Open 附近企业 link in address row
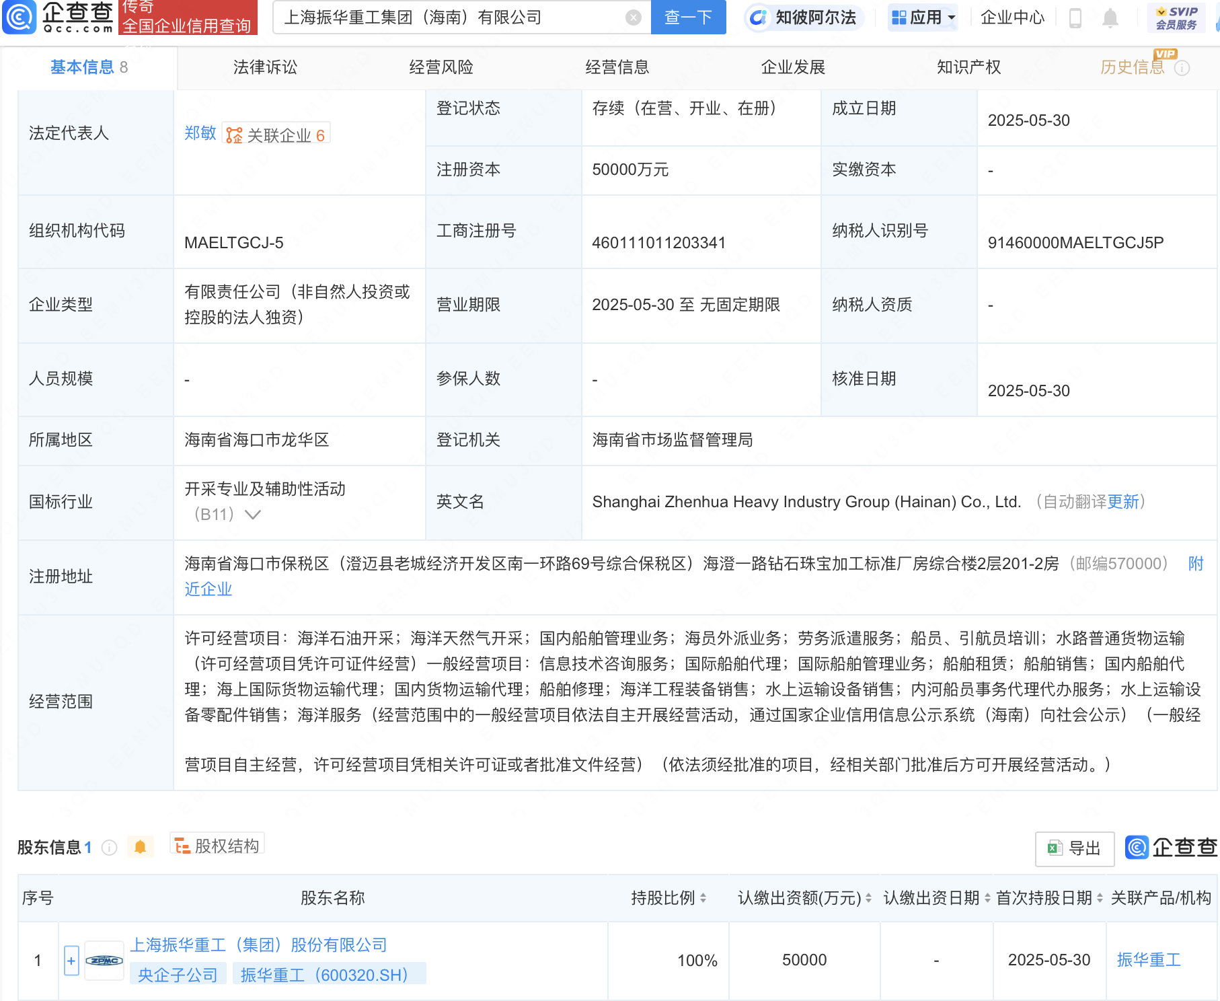Viewport: 1220px width, 1001px height. tap(208, 589)
